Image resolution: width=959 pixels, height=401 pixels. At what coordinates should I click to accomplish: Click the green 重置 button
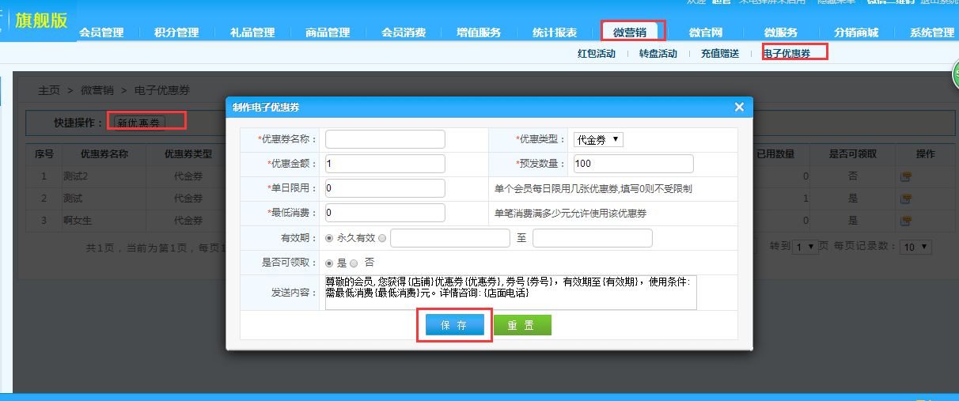(522, 325)
